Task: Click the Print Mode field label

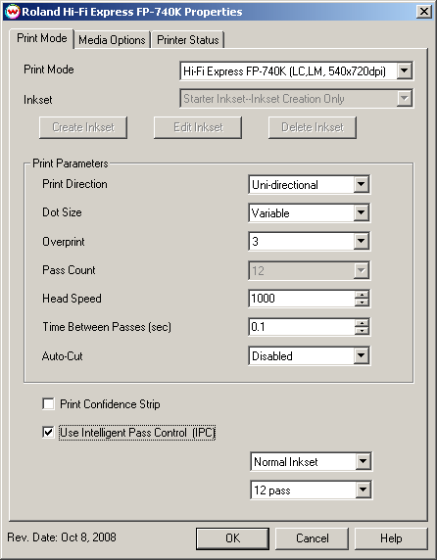Action: pos(49,70)
